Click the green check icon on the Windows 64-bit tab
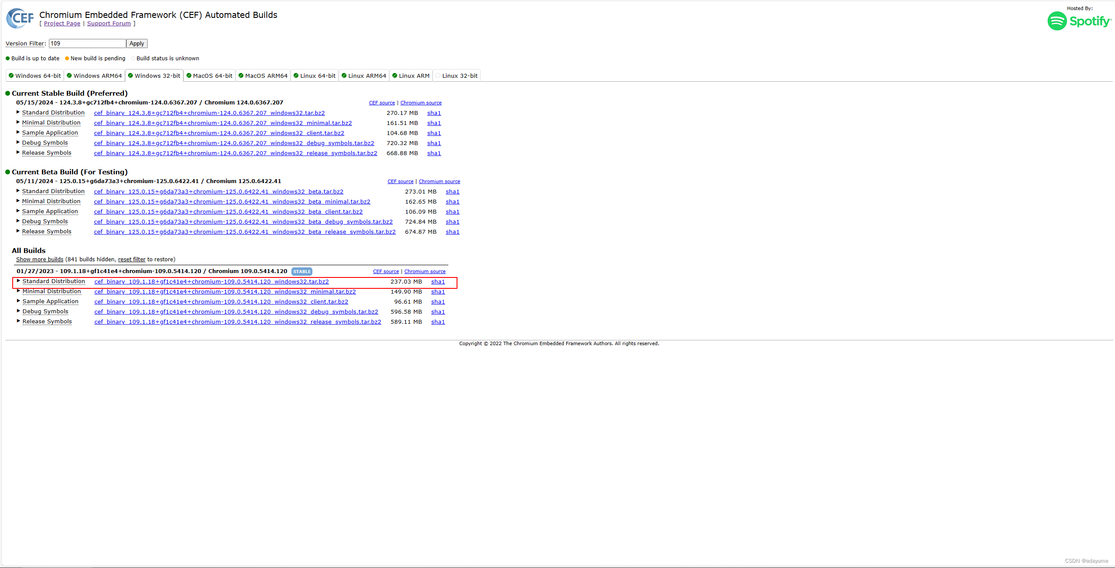 (11, 76)
